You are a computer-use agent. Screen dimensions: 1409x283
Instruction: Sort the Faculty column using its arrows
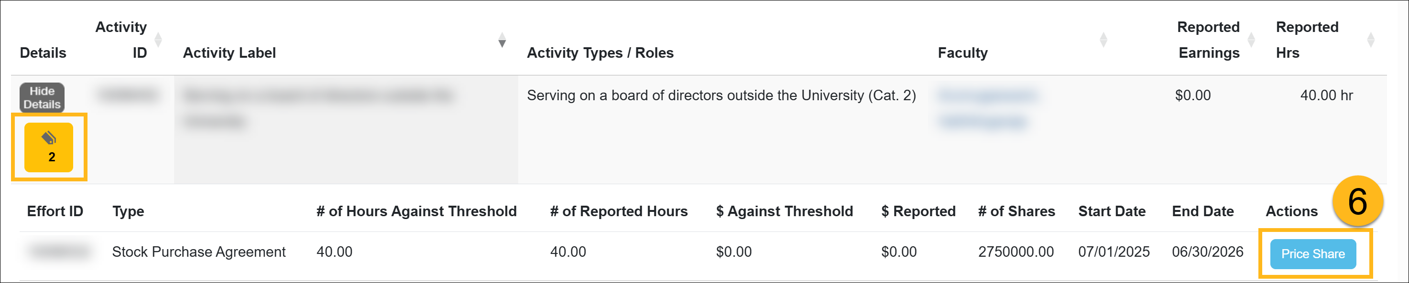(x=1103, y=40)
